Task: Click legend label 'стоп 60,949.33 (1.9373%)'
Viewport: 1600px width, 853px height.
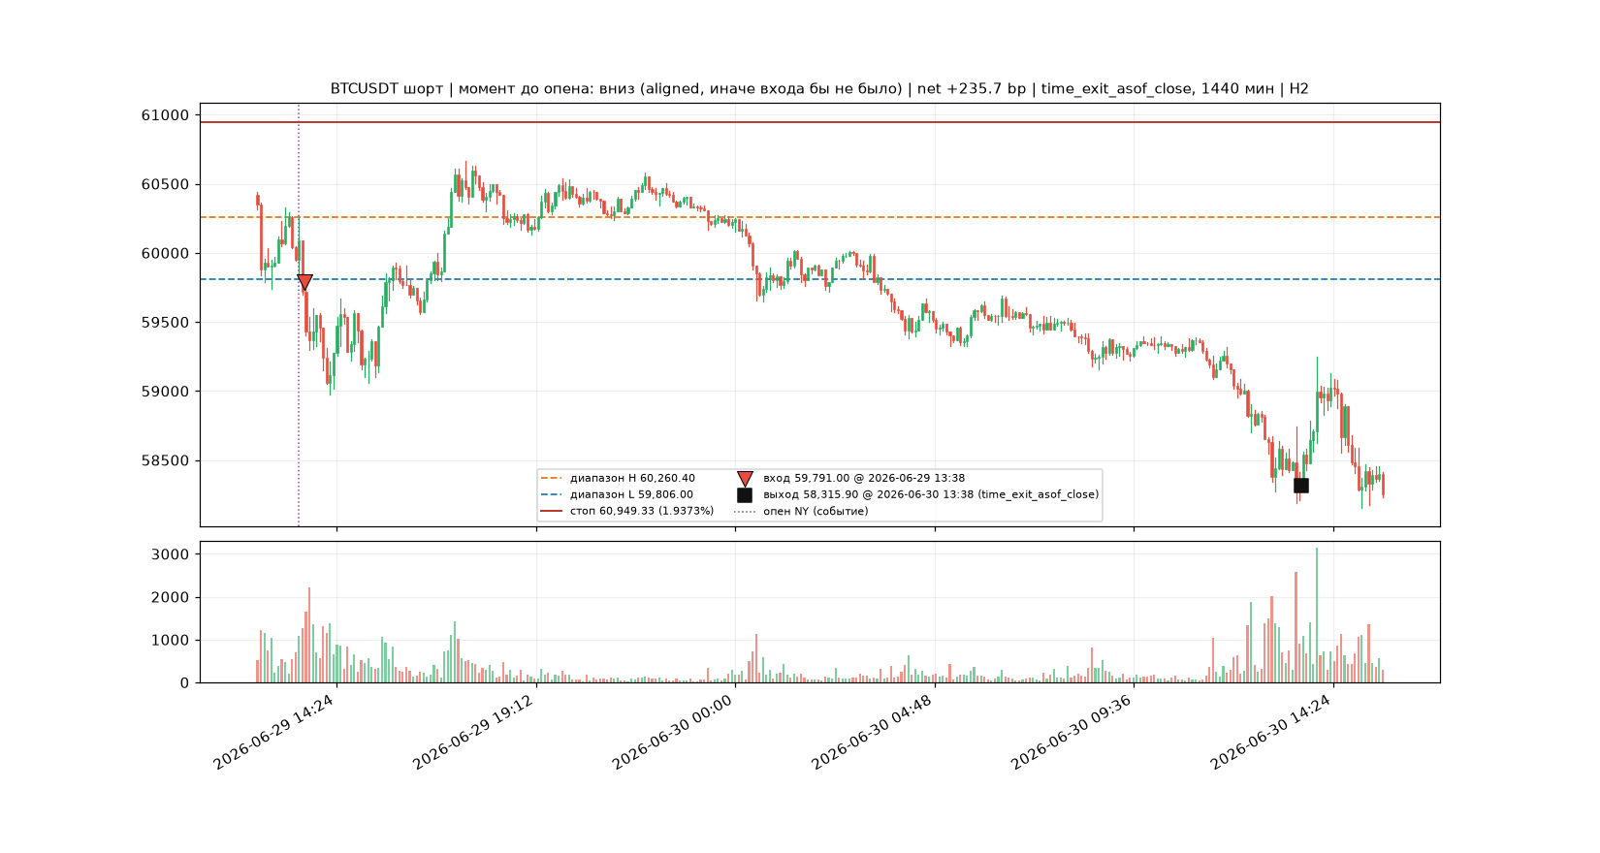Action: 642,511
